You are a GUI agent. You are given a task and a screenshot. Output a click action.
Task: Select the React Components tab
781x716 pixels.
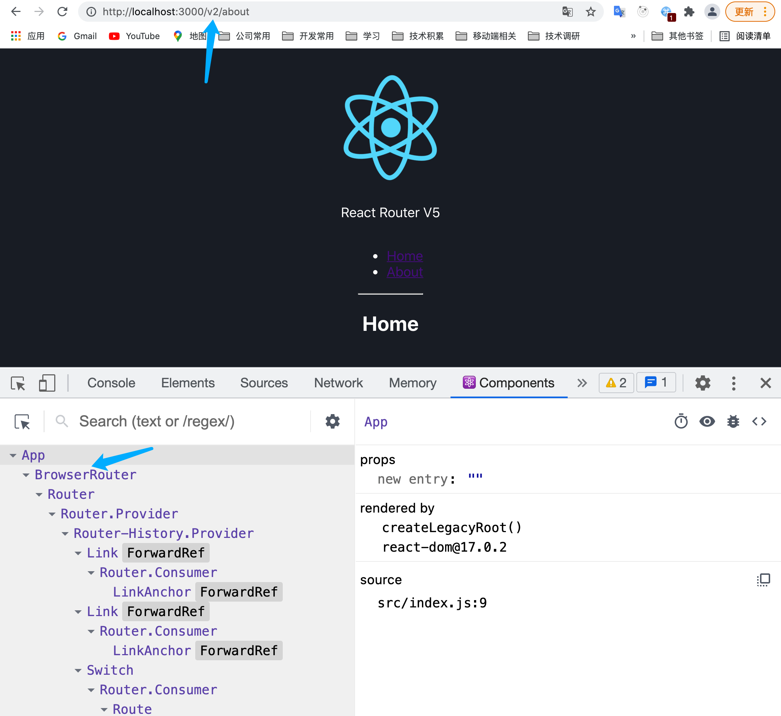509,383
